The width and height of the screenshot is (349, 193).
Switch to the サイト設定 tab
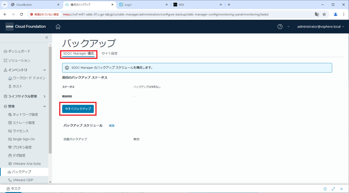(x=110, y=53)
